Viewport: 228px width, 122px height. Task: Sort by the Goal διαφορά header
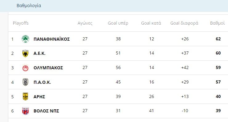(184, 23)
